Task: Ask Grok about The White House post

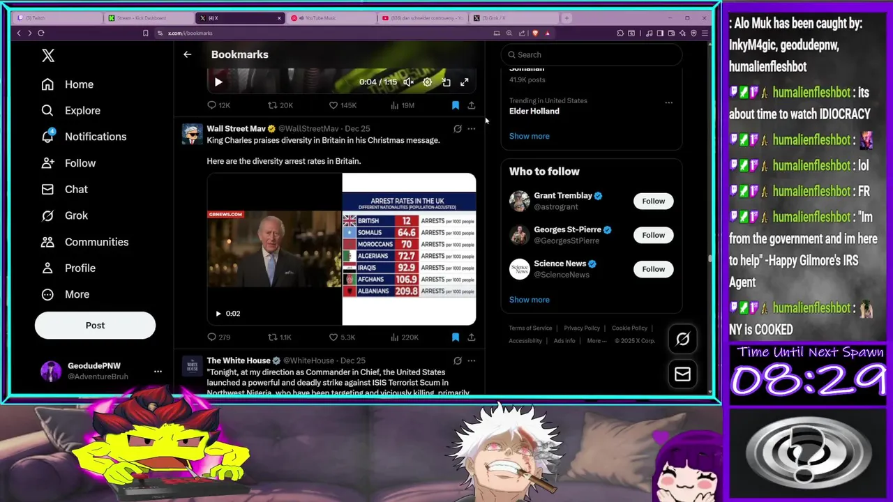Action: coord(458,361)
